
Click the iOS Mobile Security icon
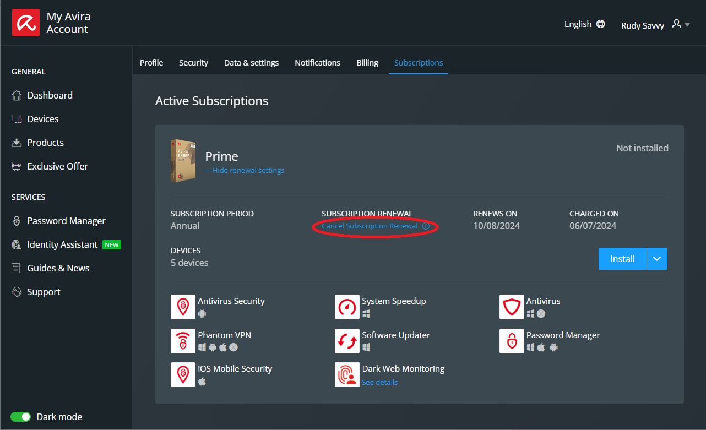[183, 374]
